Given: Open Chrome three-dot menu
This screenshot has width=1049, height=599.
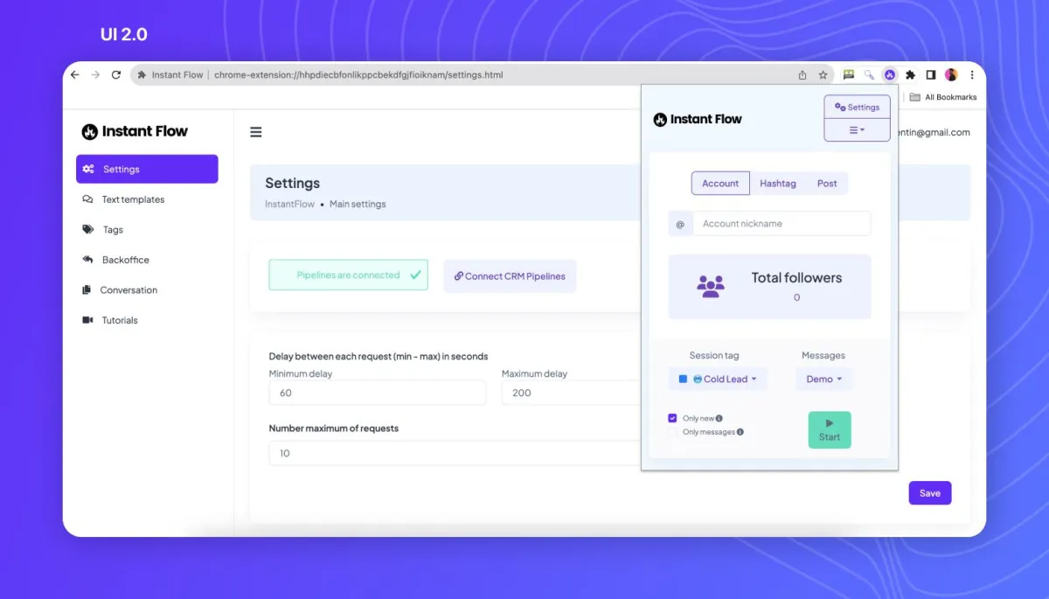Looking at the screenshot, I should [972, 75].
